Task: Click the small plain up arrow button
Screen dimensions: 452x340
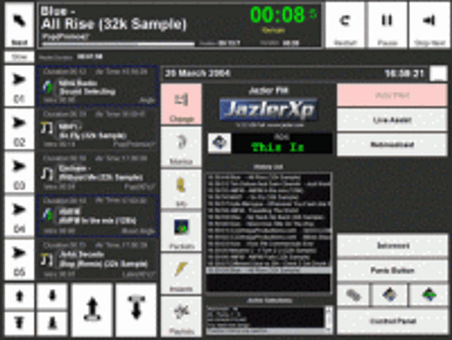Action: [19, 296]
